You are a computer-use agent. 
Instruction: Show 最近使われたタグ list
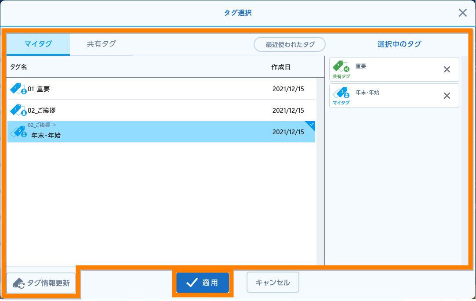pyautogui.click(x=290, y=44)
